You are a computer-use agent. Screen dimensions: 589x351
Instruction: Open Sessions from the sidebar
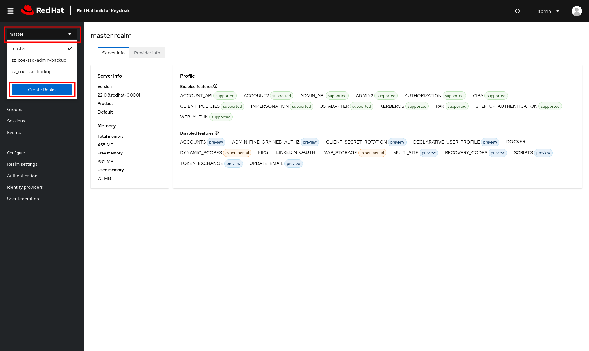pyautogui.click(x=16, y=121)
